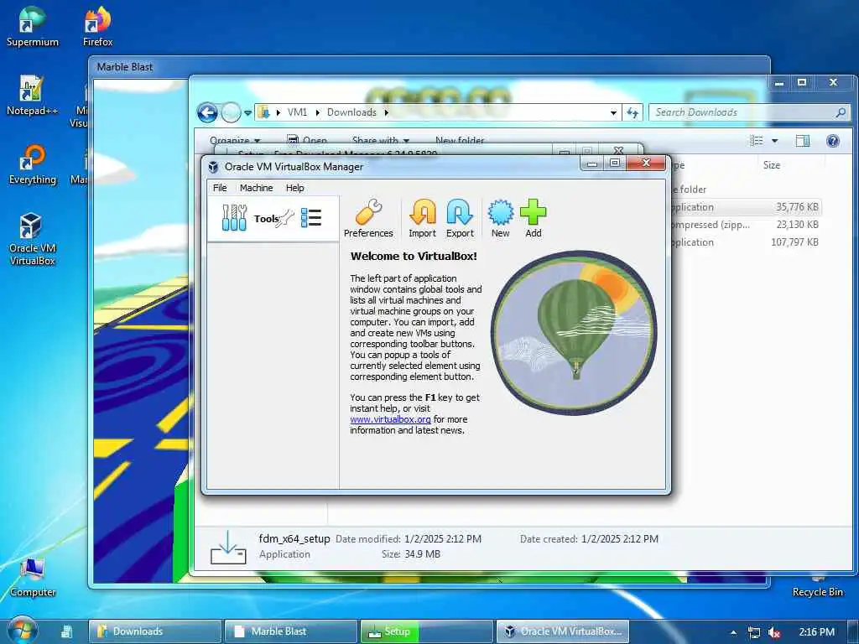Click the Marble Blast window title bar
Screen dimensions: 859x644
(429, 67)
